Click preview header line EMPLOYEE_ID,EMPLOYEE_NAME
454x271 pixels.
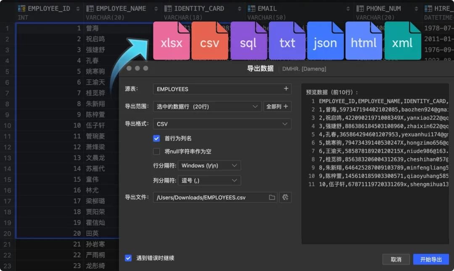(383, 101)
